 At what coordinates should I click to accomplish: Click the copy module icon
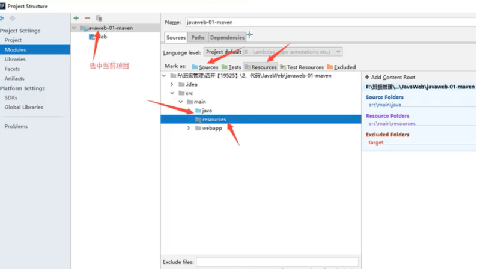[99, 18]
